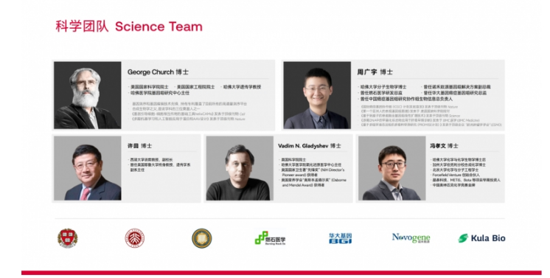This screenshot has height=278, width=550.
Task: Click the Harvard crimson shield logo
Action: click(67, 238)
